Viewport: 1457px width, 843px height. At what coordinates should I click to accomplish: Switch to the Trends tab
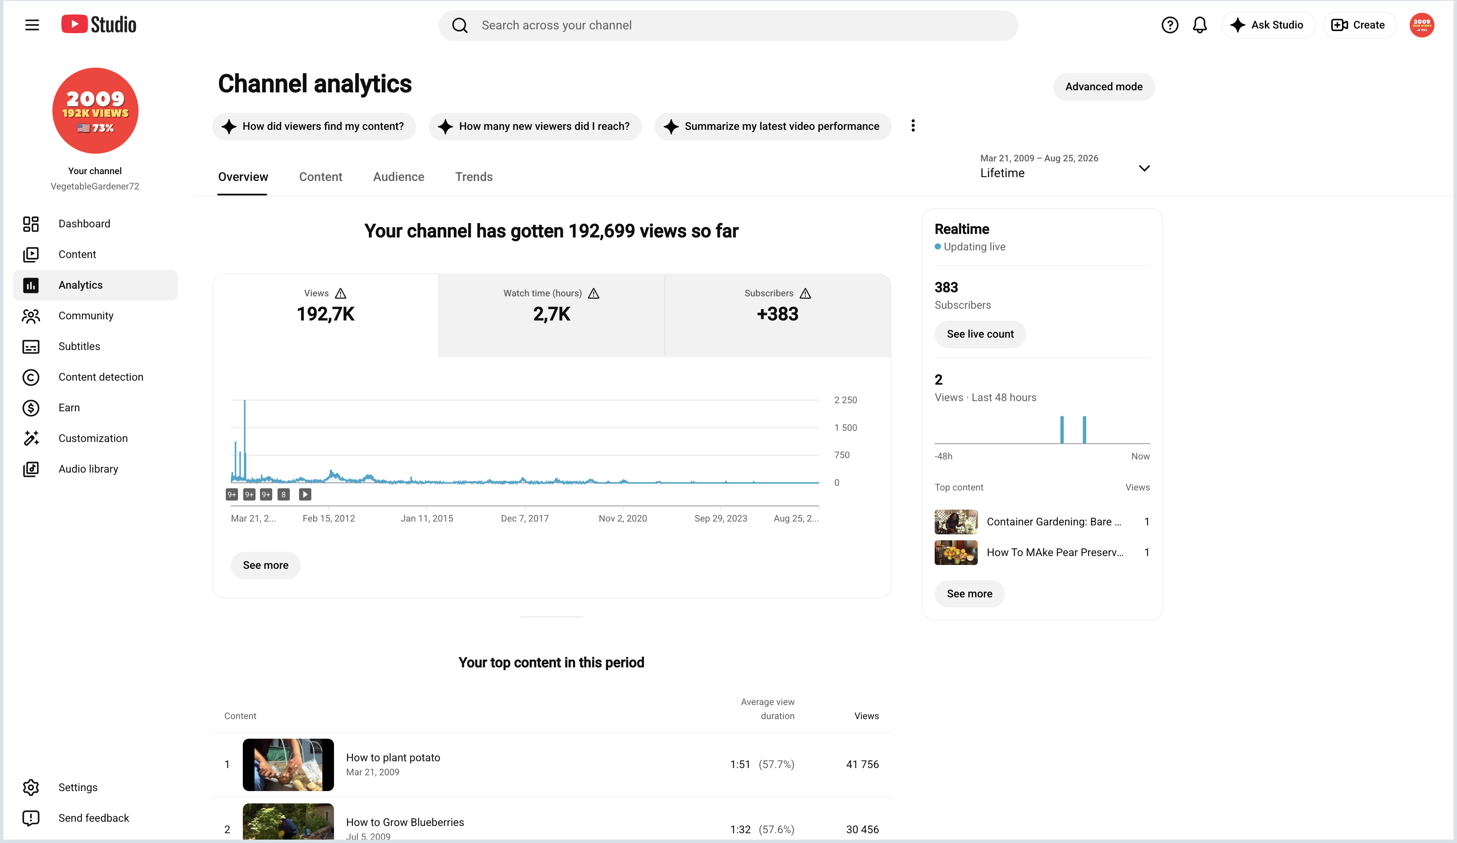point(474,177)
